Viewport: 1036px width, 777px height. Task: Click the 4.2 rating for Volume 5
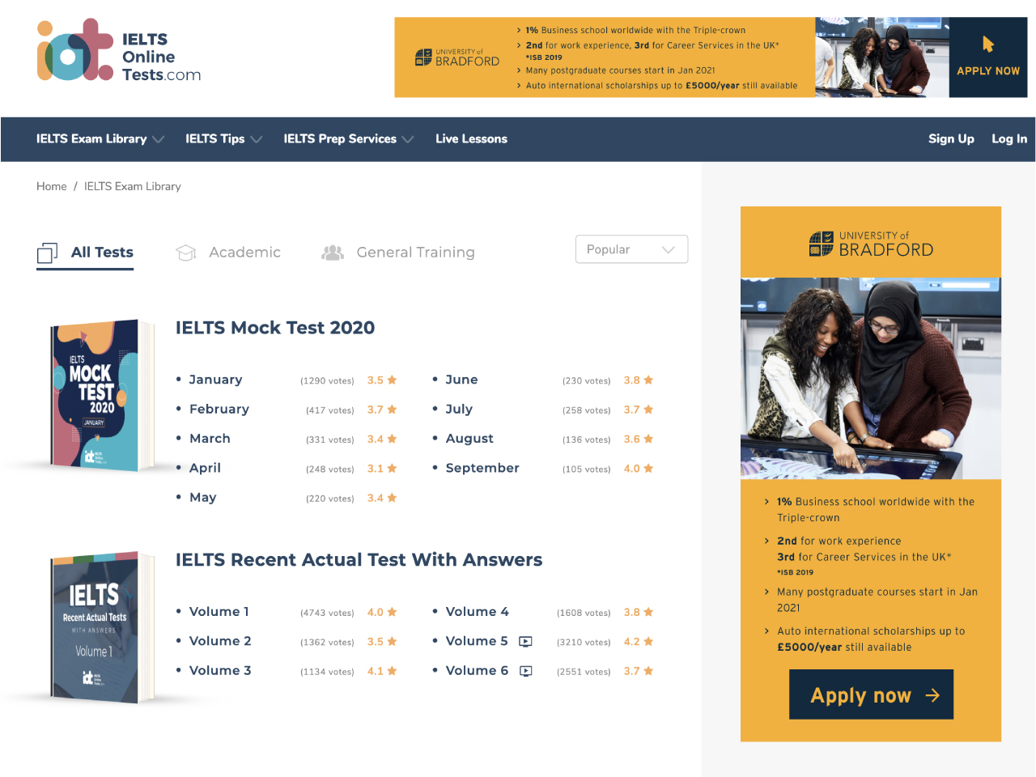pos(631,642)
